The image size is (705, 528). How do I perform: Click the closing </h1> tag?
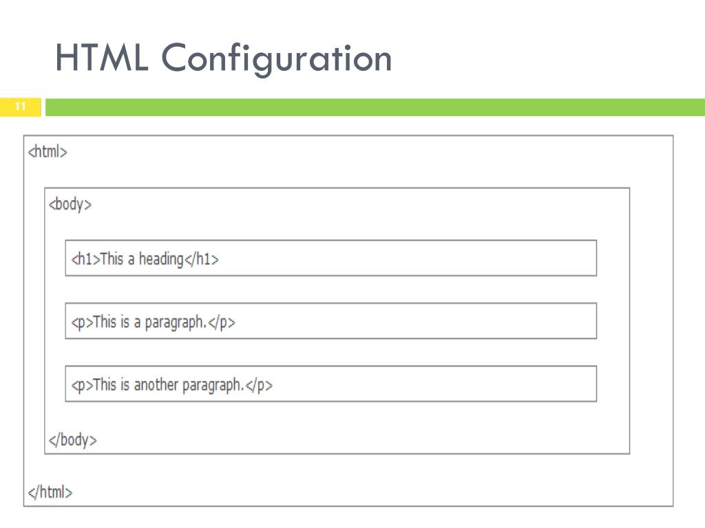pos(202,259)
